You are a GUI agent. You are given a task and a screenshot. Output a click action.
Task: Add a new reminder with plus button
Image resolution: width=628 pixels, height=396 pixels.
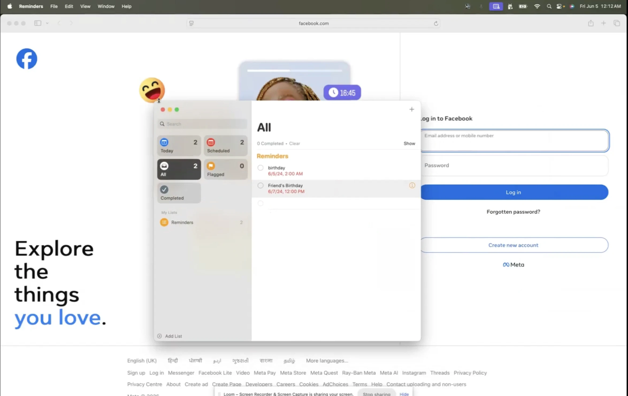point(412,109)
